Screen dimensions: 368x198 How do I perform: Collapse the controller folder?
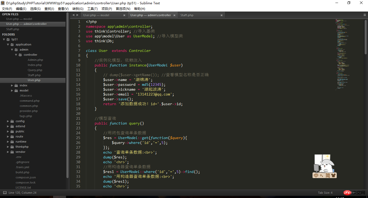(x=16, y=55)
